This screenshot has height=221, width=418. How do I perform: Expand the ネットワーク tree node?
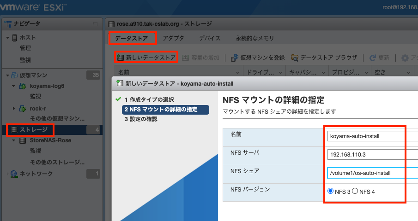[x=7, y=174]
